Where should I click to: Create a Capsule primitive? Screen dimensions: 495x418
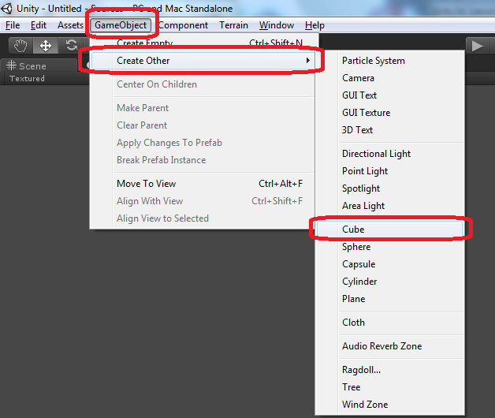tap(390, 264)
